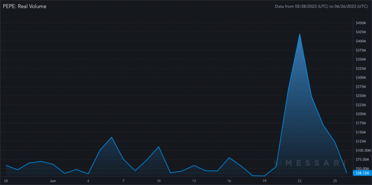
Task: Click the PEPE: Real Volume chart title
Action: 24,7
